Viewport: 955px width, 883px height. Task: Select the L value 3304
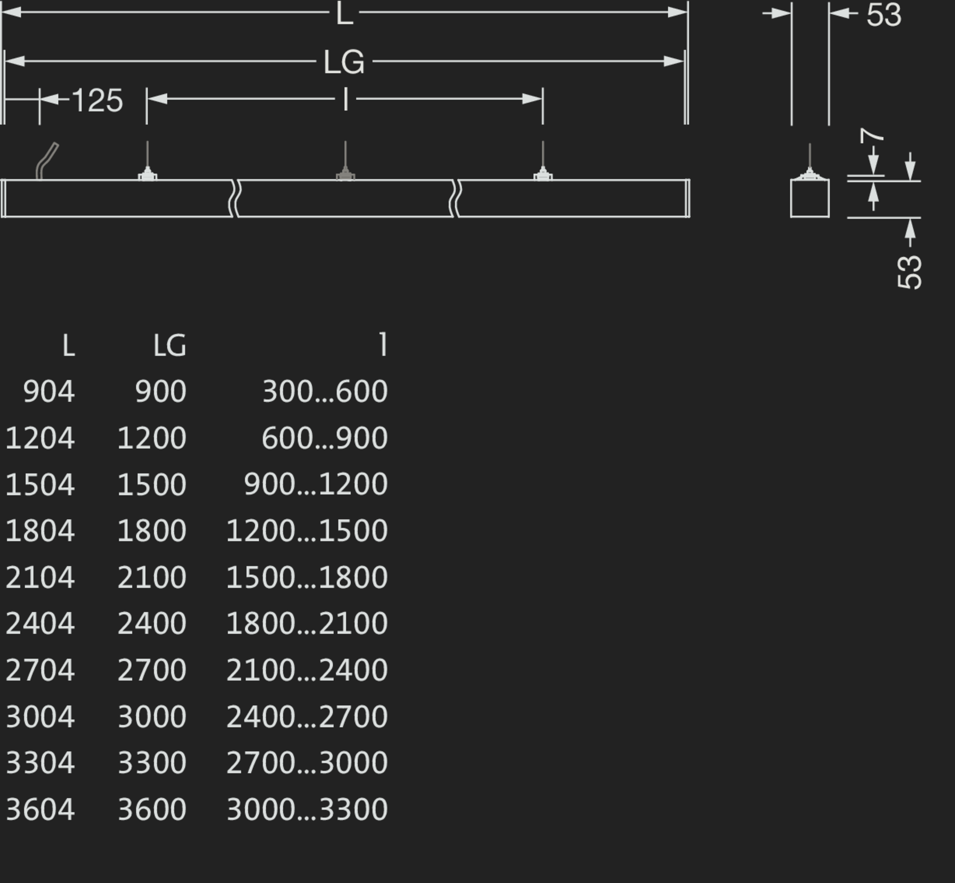pyautogui.click(x=40, y=763)
